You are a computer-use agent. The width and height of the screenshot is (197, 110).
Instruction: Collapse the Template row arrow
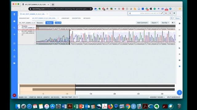coord(20,27)
